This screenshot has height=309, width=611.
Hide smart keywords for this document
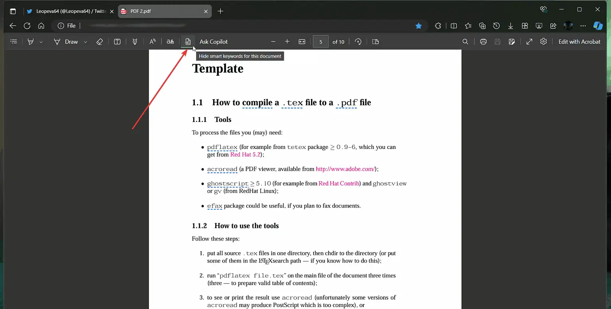(x=188, y=41)
